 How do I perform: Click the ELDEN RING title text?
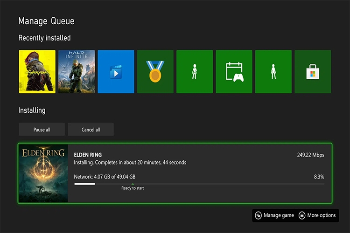[x=88, y=155]
